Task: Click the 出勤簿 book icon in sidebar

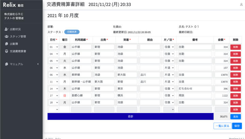Action: point(6,44)
